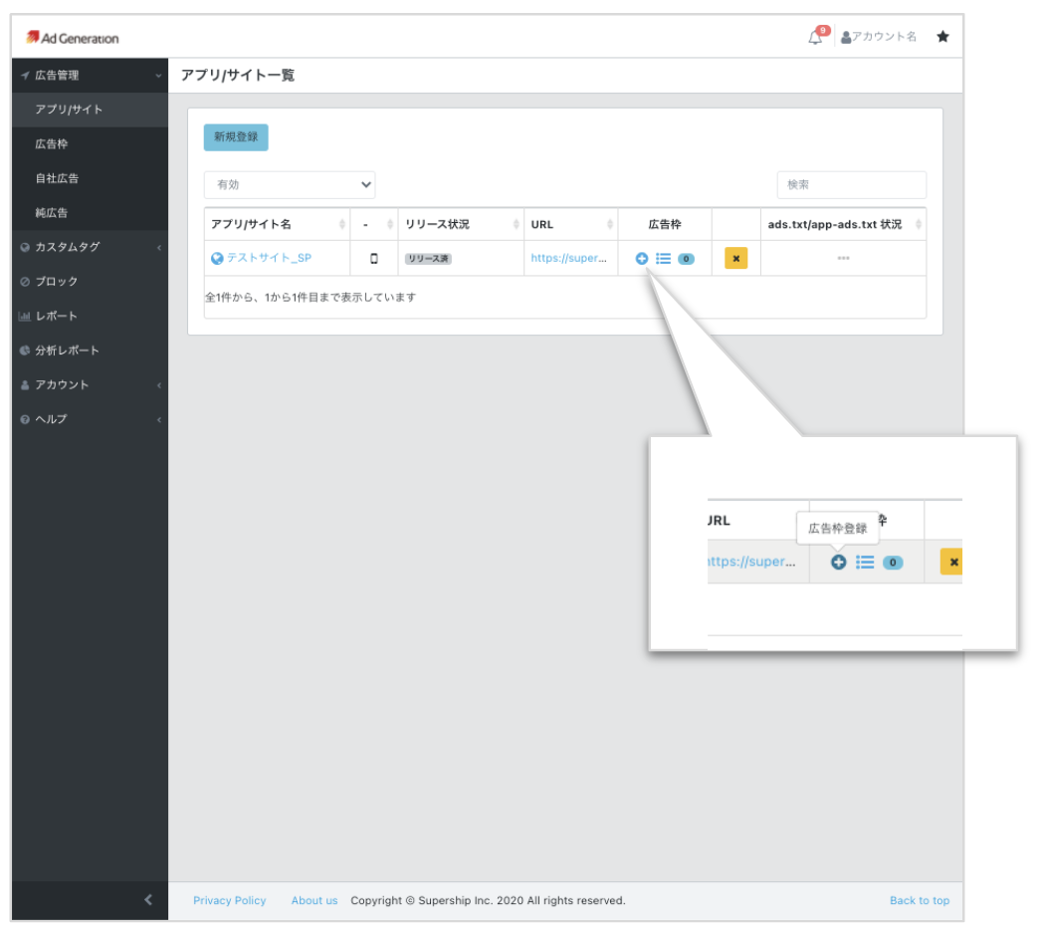The width and height of the screenshot is (1039, 934).
Task: Click the 新規登録 button
Action: click(x=236, y=137)
